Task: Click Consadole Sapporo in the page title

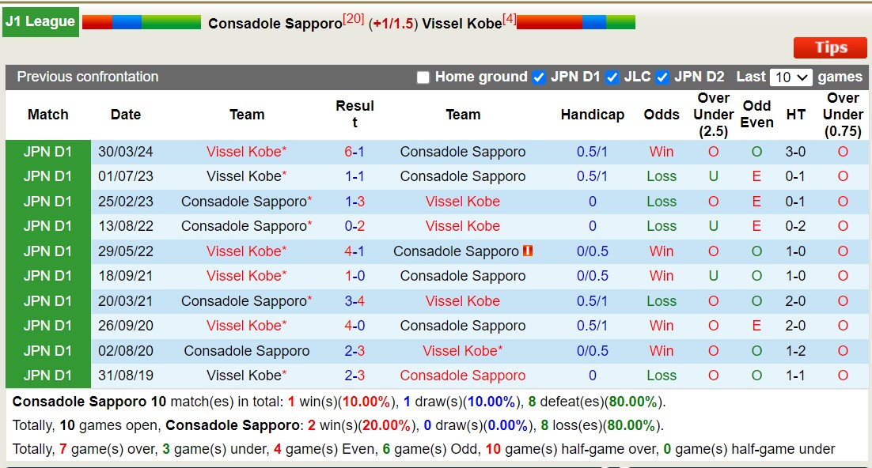Action: pos(275,23)
